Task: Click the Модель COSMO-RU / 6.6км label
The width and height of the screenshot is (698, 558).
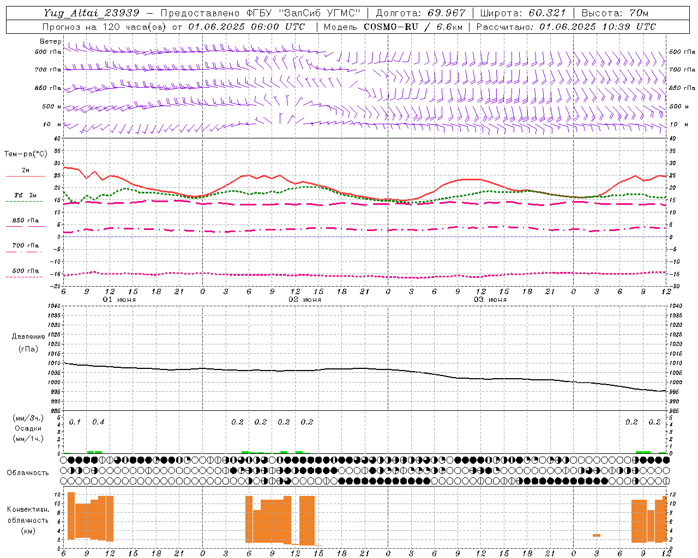Action: coord(393,27)
